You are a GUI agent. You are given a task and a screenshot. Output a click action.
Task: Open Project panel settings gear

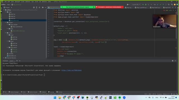click(43, 7)
